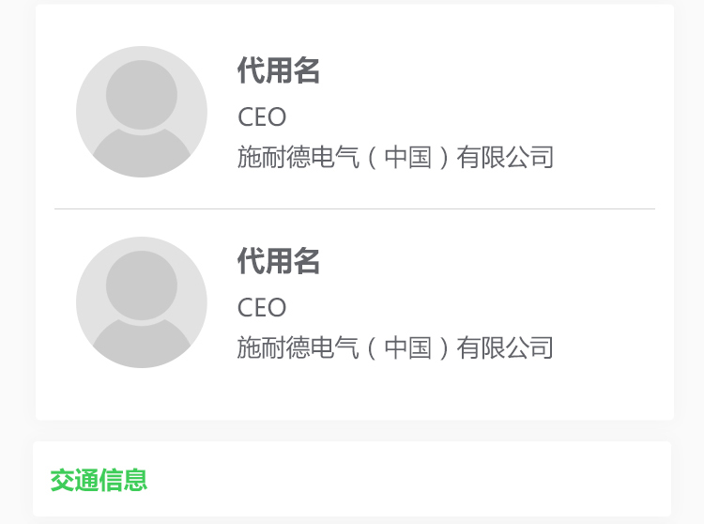
Task: Click the divider line between the two speakers
Action: (355, 208)
